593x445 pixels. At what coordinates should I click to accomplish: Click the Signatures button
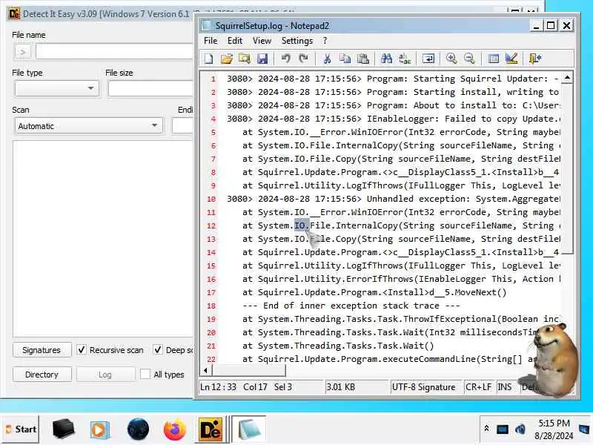[x=42, y=350]
